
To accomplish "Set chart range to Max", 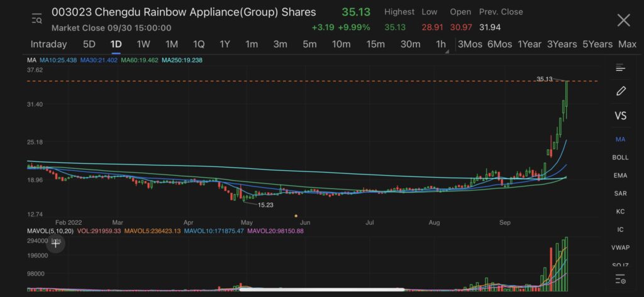I will pos(627,45).
